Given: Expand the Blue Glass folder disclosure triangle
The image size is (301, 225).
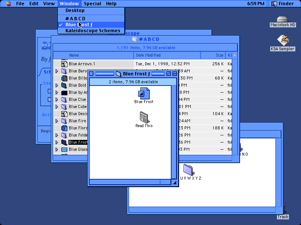Looking at the screenshot, I should 57,149.
